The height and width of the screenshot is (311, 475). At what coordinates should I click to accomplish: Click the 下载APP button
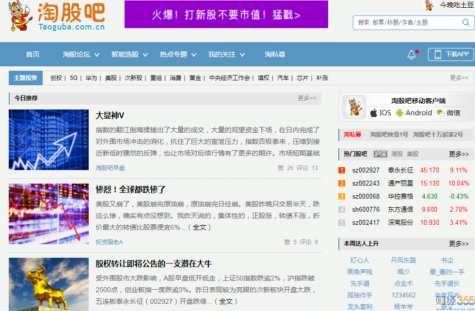pos(451,54)
